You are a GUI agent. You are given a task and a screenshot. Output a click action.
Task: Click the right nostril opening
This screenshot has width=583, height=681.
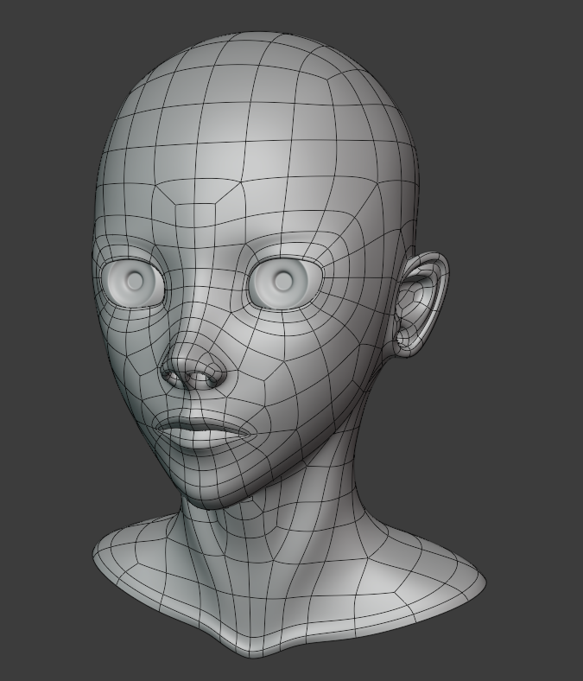click(212, 381)
